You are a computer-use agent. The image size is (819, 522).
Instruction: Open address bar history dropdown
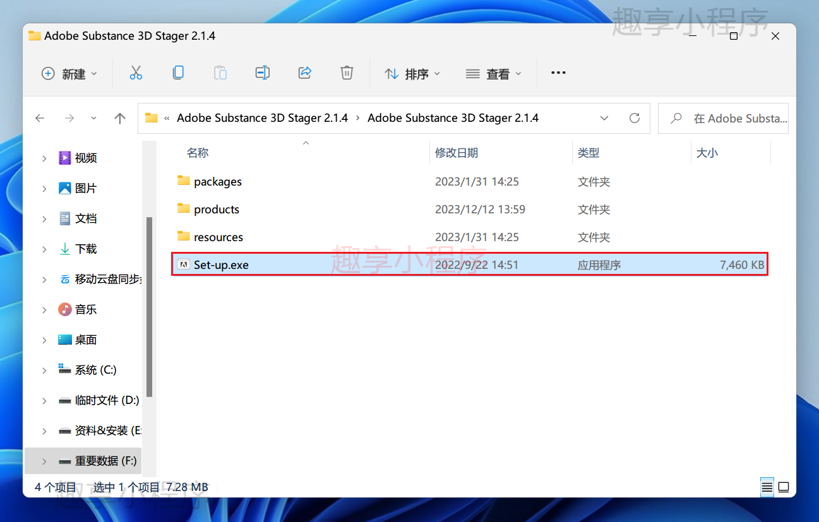[604, 118]
